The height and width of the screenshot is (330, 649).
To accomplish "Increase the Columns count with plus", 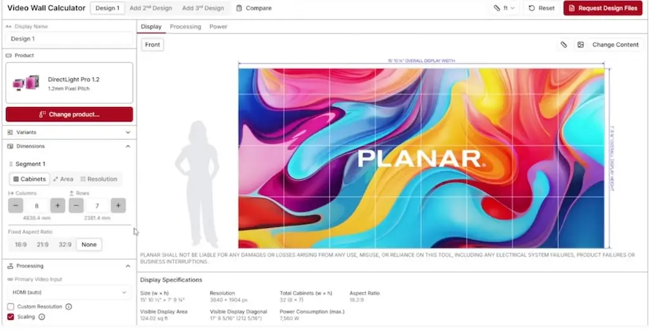I will pyautogui.click(x=58, y=205).
